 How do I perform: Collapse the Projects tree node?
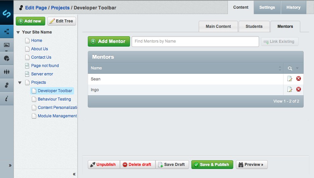[20, 82]
